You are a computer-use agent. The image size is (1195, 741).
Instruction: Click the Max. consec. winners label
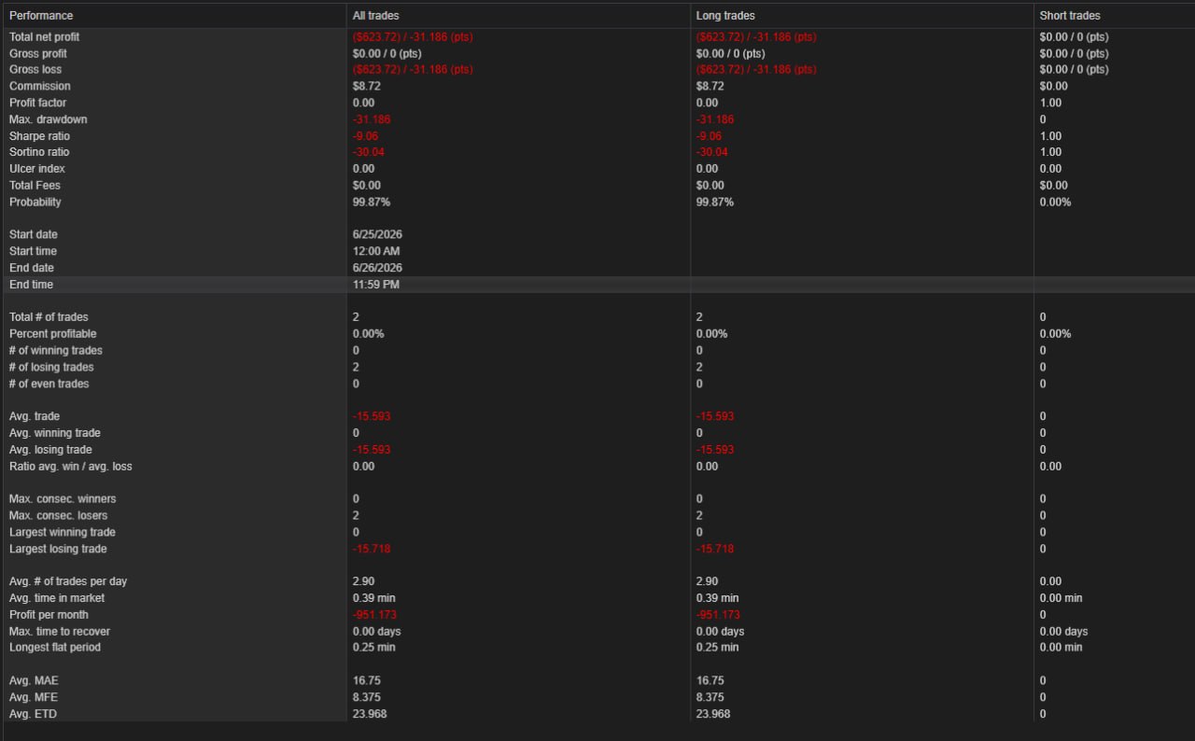(63, 499)
